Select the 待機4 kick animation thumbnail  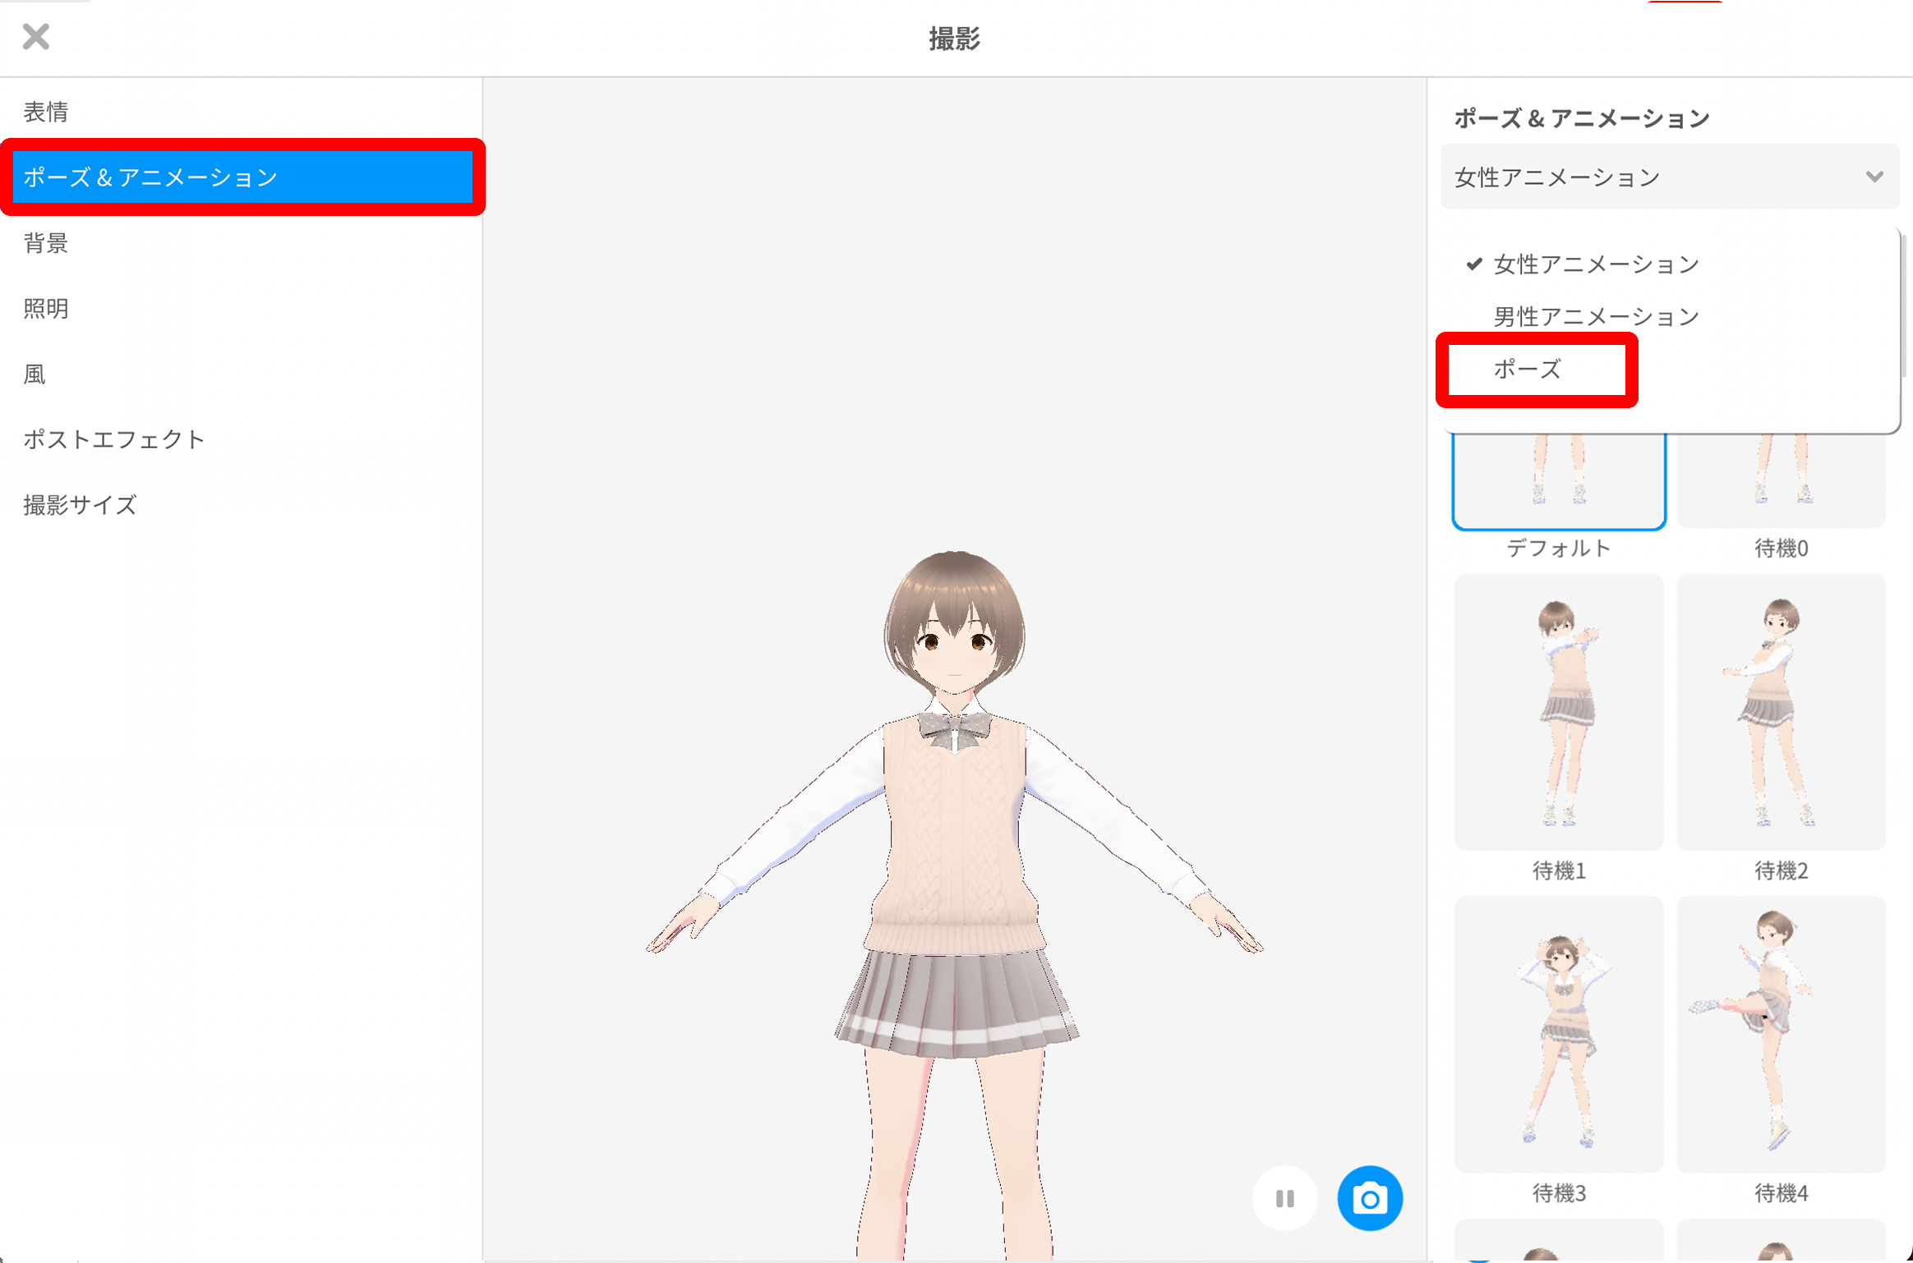[x=1780, y=1034]
